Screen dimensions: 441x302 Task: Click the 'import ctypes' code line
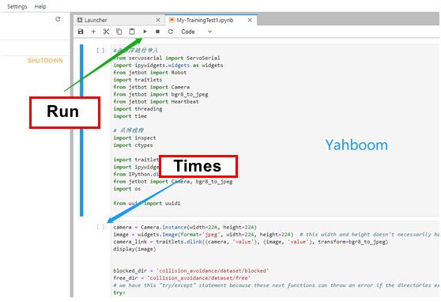(133, 145)
